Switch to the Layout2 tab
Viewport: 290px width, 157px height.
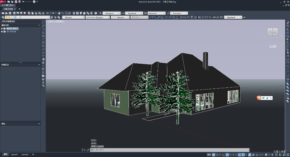25,155
